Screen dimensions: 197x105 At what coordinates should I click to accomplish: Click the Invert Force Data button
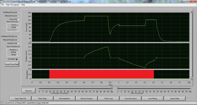[12, 64]
